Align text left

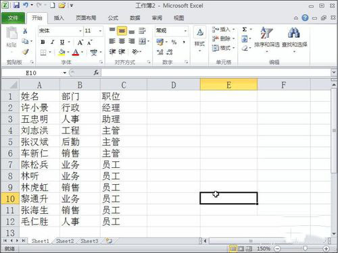[112, 41]
